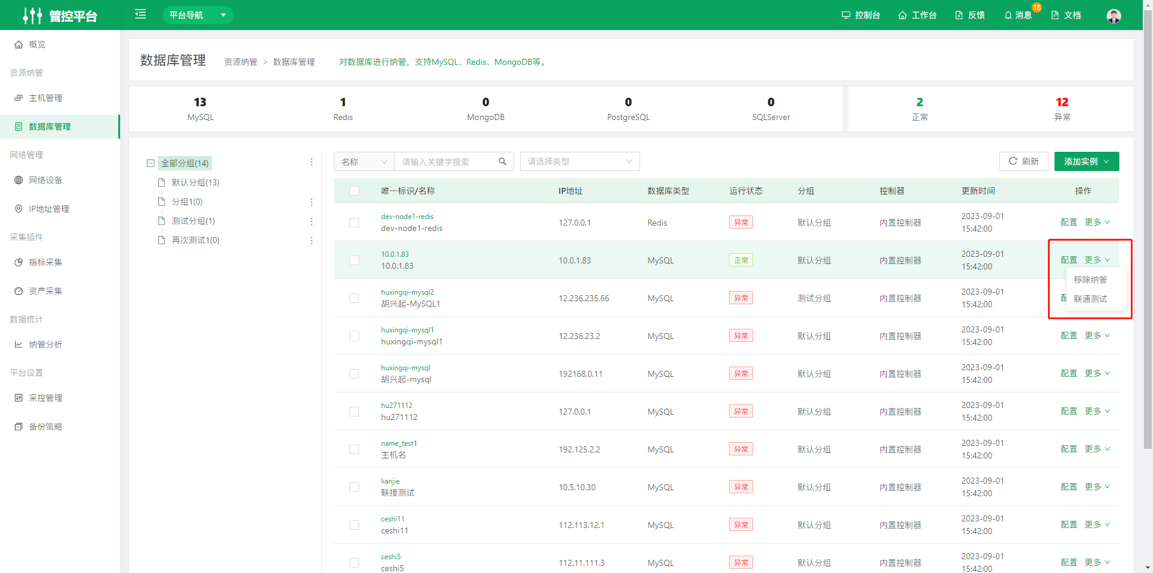Open 文档 documentation

click(x=1066, y=15)
